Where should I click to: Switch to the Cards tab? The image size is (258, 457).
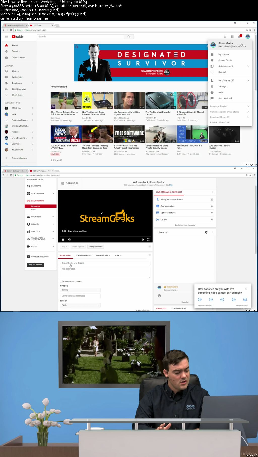(x=118, y=255)
